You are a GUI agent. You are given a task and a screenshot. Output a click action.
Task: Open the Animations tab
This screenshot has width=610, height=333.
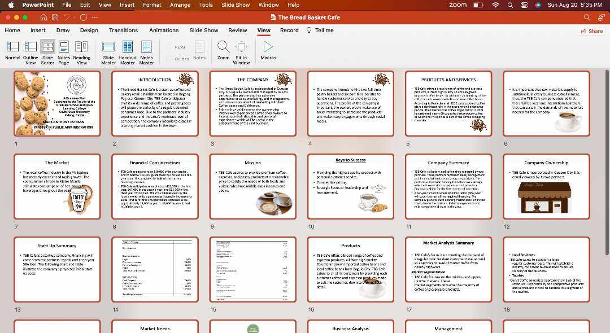(164, 30)
